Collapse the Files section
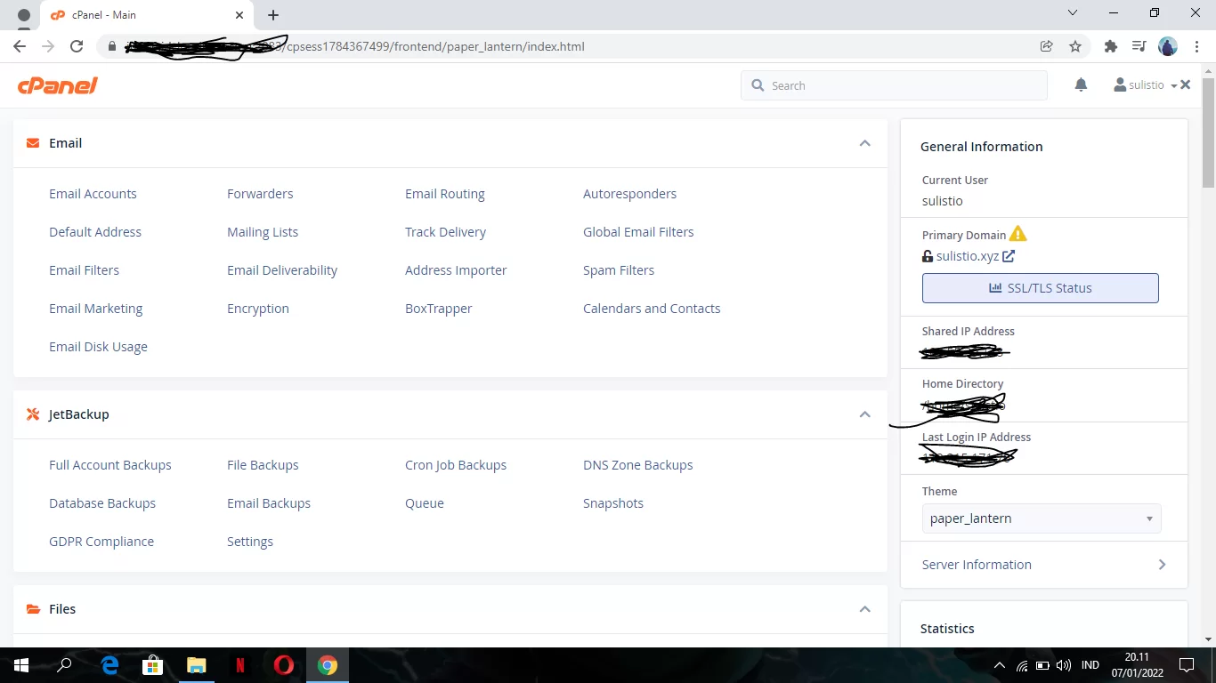The image size is (1216, 683). [864, 609]
